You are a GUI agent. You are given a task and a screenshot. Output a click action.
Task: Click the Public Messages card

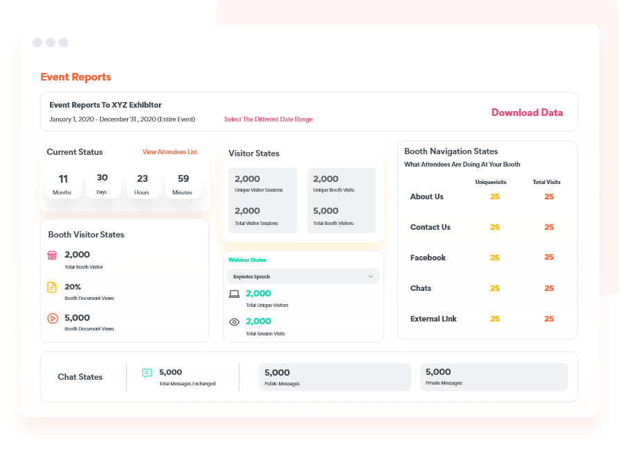click(x=335, y=377)
